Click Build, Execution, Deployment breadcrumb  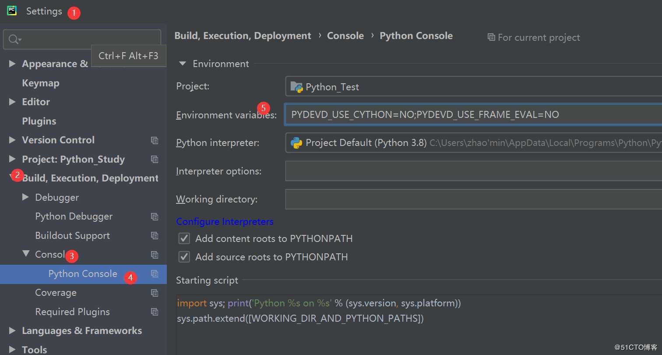(x=243, y=36)
